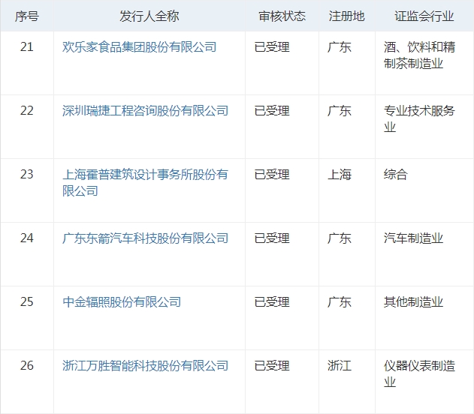Click 已受理 status in row 21
The height and width of the screenshot is (414, 474).
click(272, 47)
